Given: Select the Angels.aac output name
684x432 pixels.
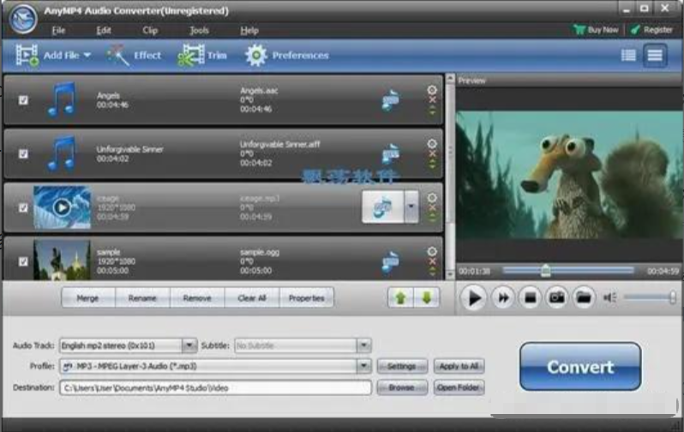Looking at the screenshot, I should 259,91.
